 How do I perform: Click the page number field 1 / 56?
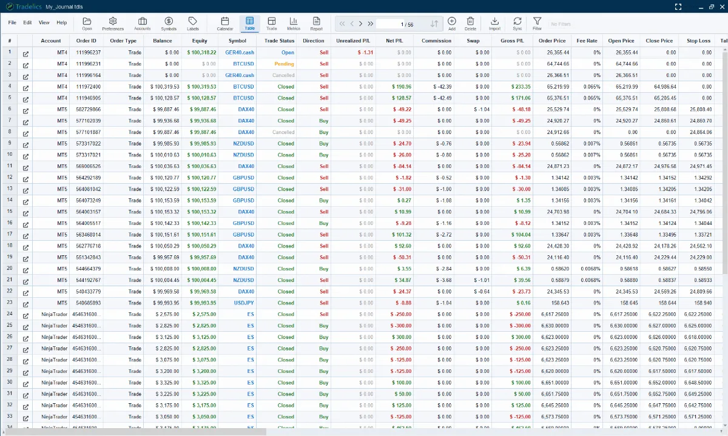(402, 24)
